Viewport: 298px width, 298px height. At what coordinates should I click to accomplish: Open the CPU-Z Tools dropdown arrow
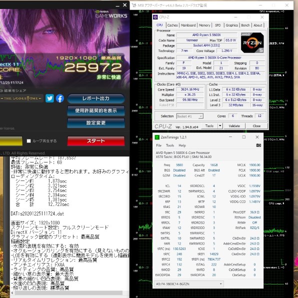point(220,126)
